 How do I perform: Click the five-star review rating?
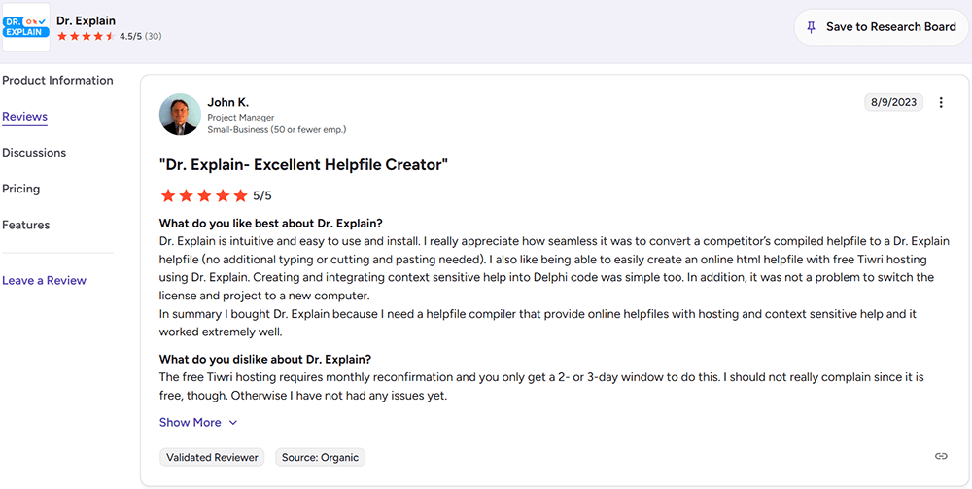point(204,196)
